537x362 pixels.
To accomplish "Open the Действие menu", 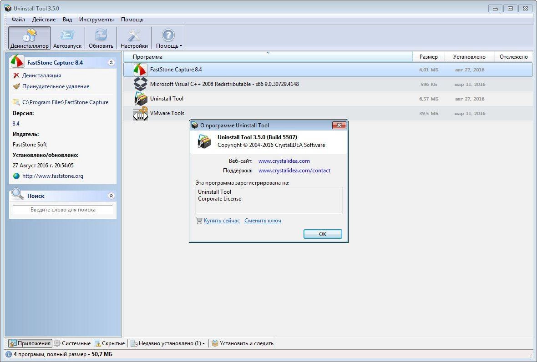I will point(44,20).
